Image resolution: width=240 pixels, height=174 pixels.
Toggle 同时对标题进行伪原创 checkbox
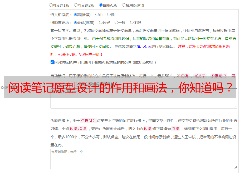(52, 62)
